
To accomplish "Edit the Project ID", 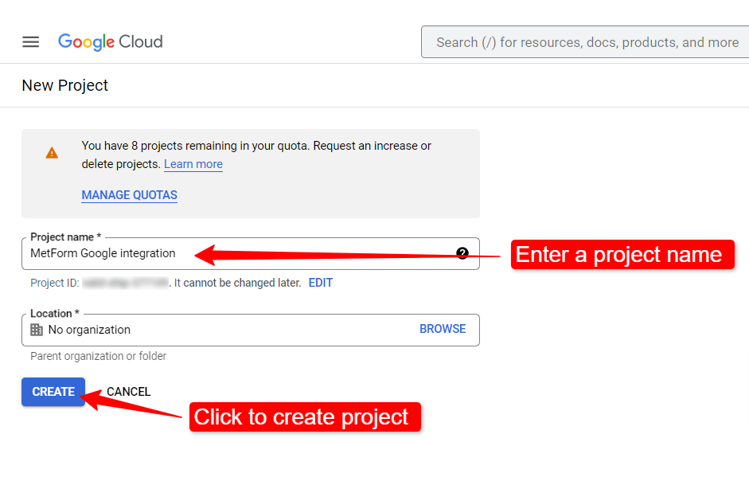I will click(321, 283).
